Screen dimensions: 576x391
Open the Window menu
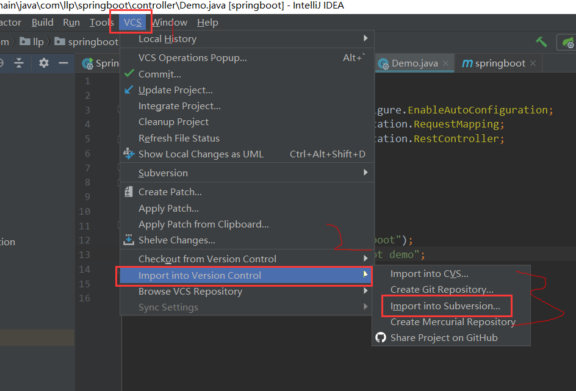(170, 23)
